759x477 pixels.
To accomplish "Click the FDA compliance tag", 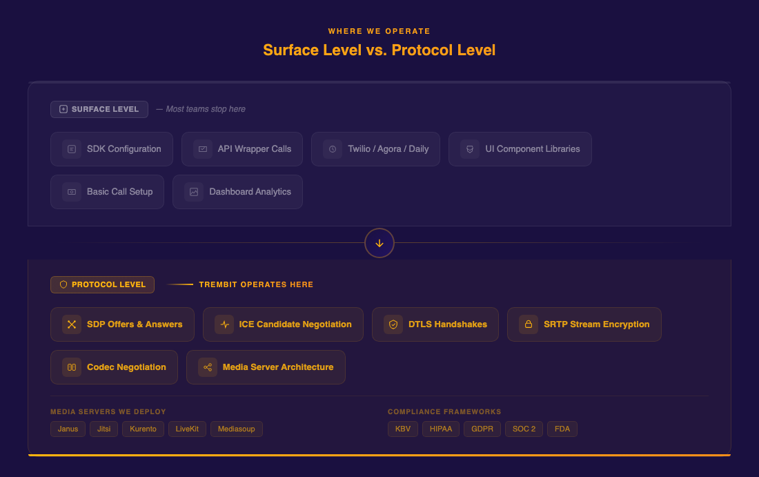I will (562, 429).
